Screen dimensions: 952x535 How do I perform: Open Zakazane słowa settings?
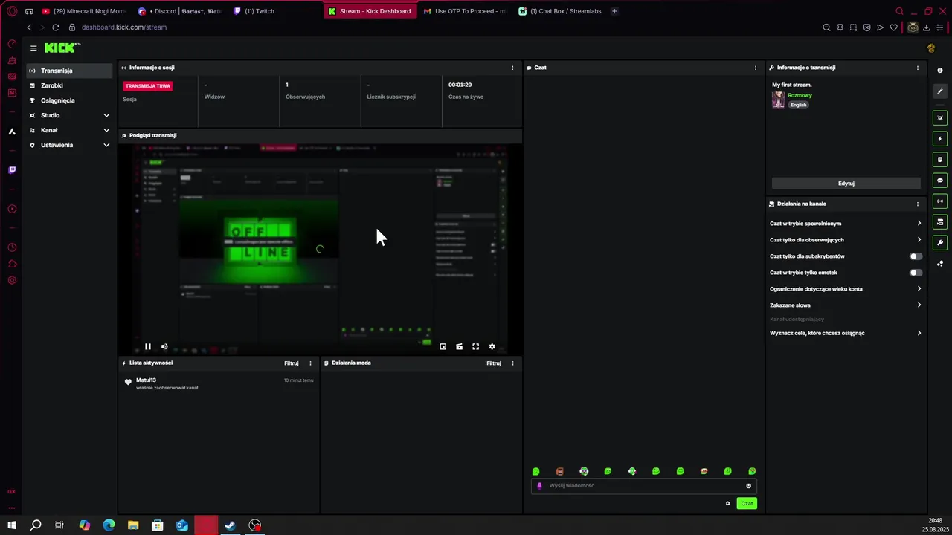pyautogui.click(x=846, y=305)
